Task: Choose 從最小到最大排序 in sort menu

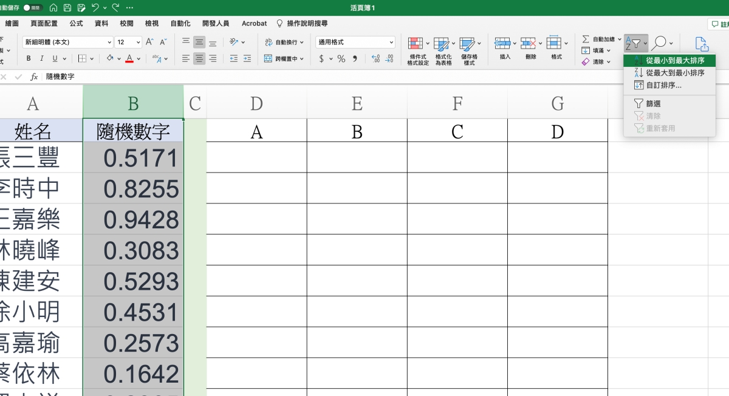Action: point(669,61)
